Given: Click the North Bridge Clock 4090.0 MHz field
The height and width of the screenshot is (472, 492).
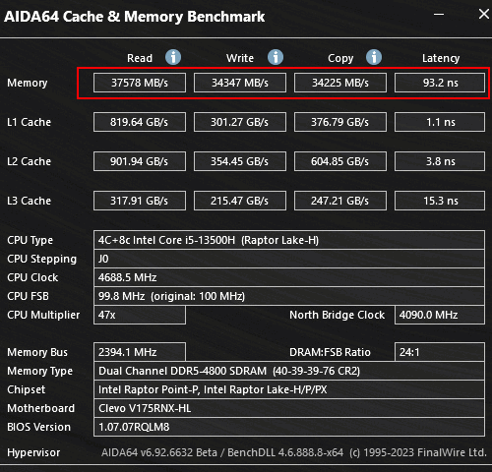Looking at the screenshot, I should coord(440,315).
